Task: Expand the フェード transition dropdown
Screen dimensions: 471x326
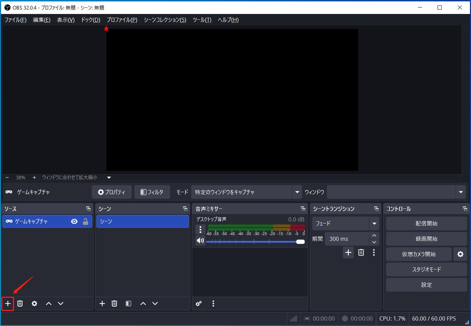Action: tap(374, 223)
